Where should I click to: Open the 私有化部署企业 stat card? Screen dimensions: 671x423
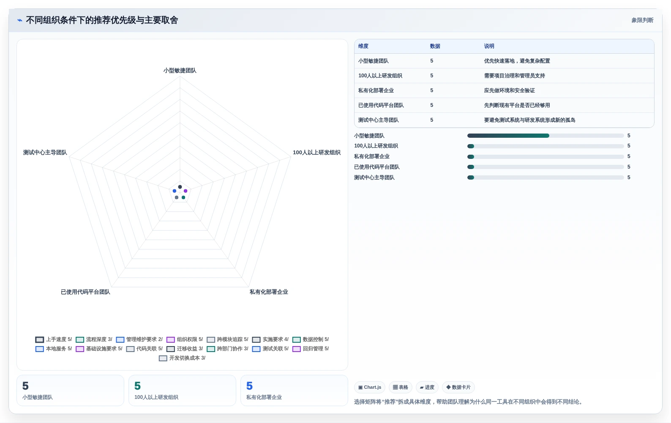(294, 390)
